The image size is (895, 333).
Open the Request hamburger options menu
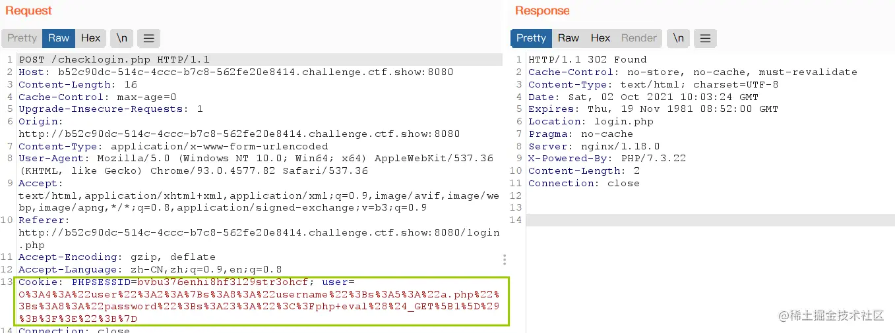(x=149, y=38)
